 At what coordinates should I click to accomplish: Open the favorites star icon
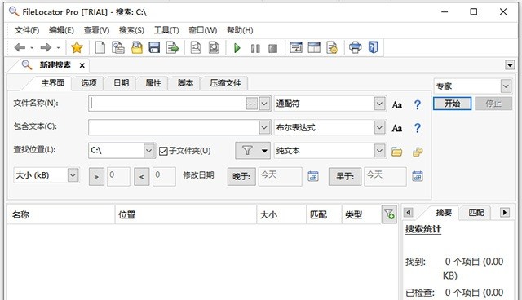click(x=77, y=48)
